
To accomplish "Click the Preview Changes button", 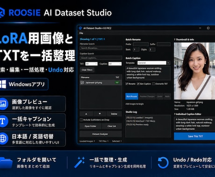I will tap(147, 96).
